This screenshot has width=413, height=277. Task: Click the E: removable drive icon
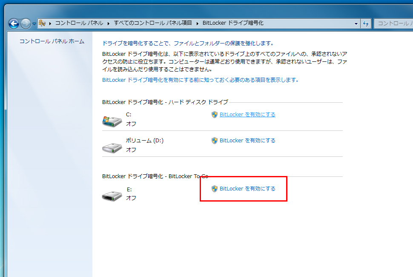coord(112,196)
